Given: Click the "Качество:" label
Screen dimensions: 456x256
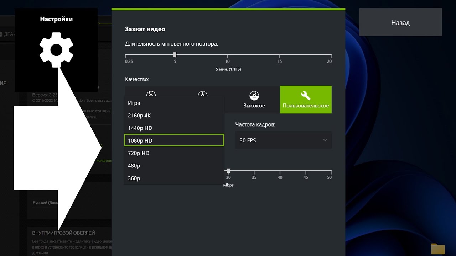Looking at the screenshot, I should coord(137,79).
